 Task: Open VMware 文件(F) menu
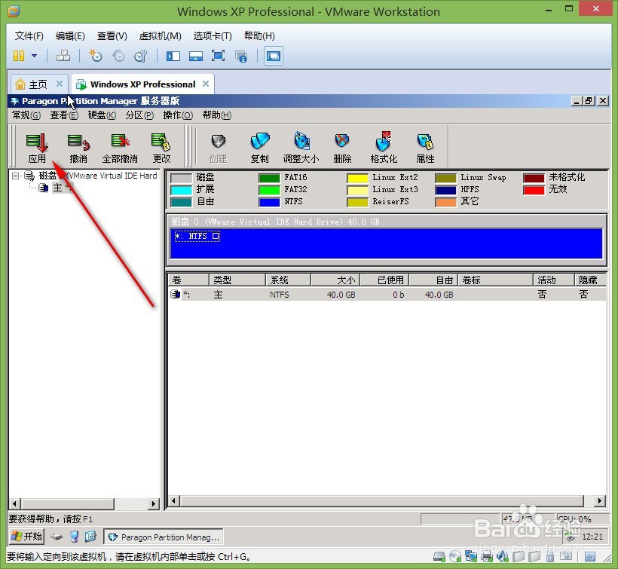pos(29,36)
